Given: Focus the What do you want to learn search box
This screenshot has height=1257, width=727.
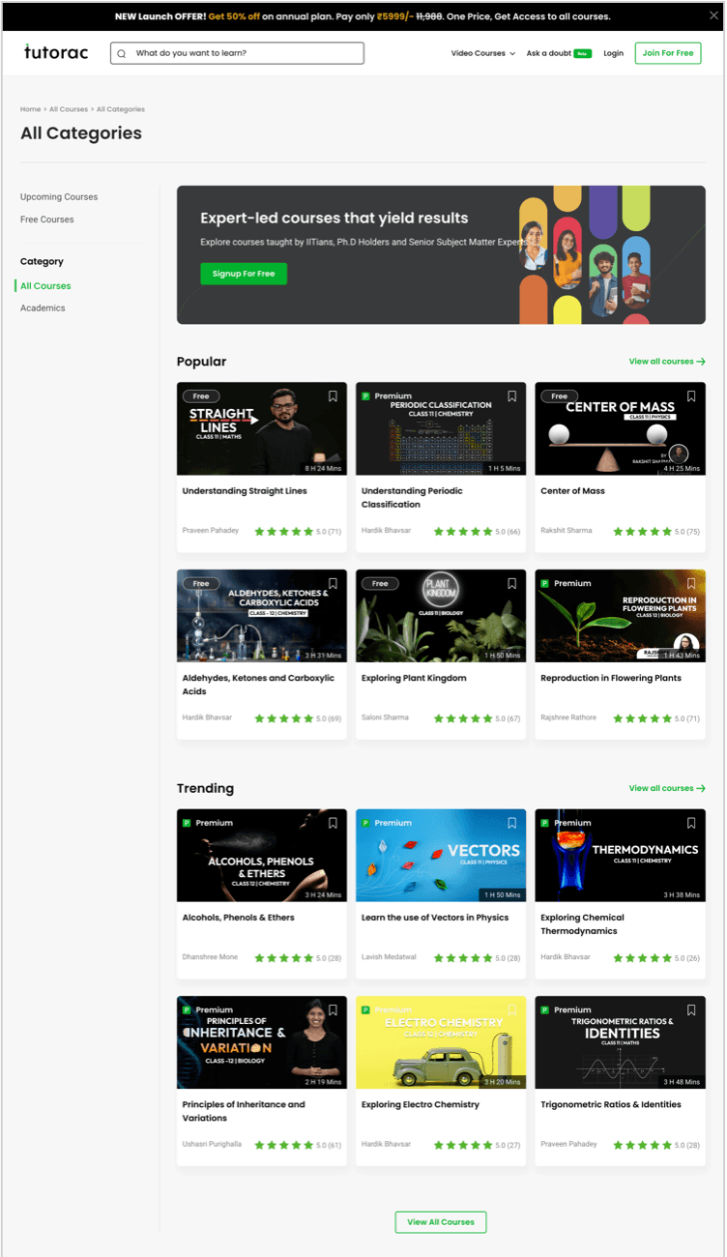Looking at the screenshot, I should tap(238, 53).
